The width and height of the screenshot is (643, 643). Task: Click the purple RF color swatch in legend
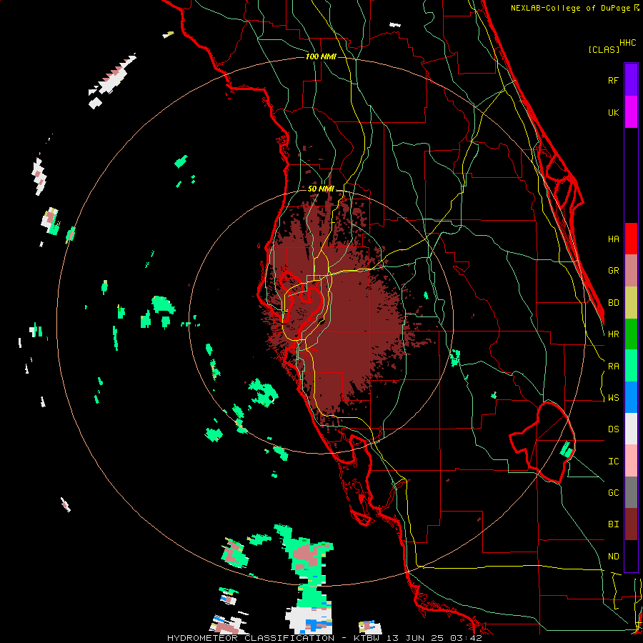(x=631, y=80)
